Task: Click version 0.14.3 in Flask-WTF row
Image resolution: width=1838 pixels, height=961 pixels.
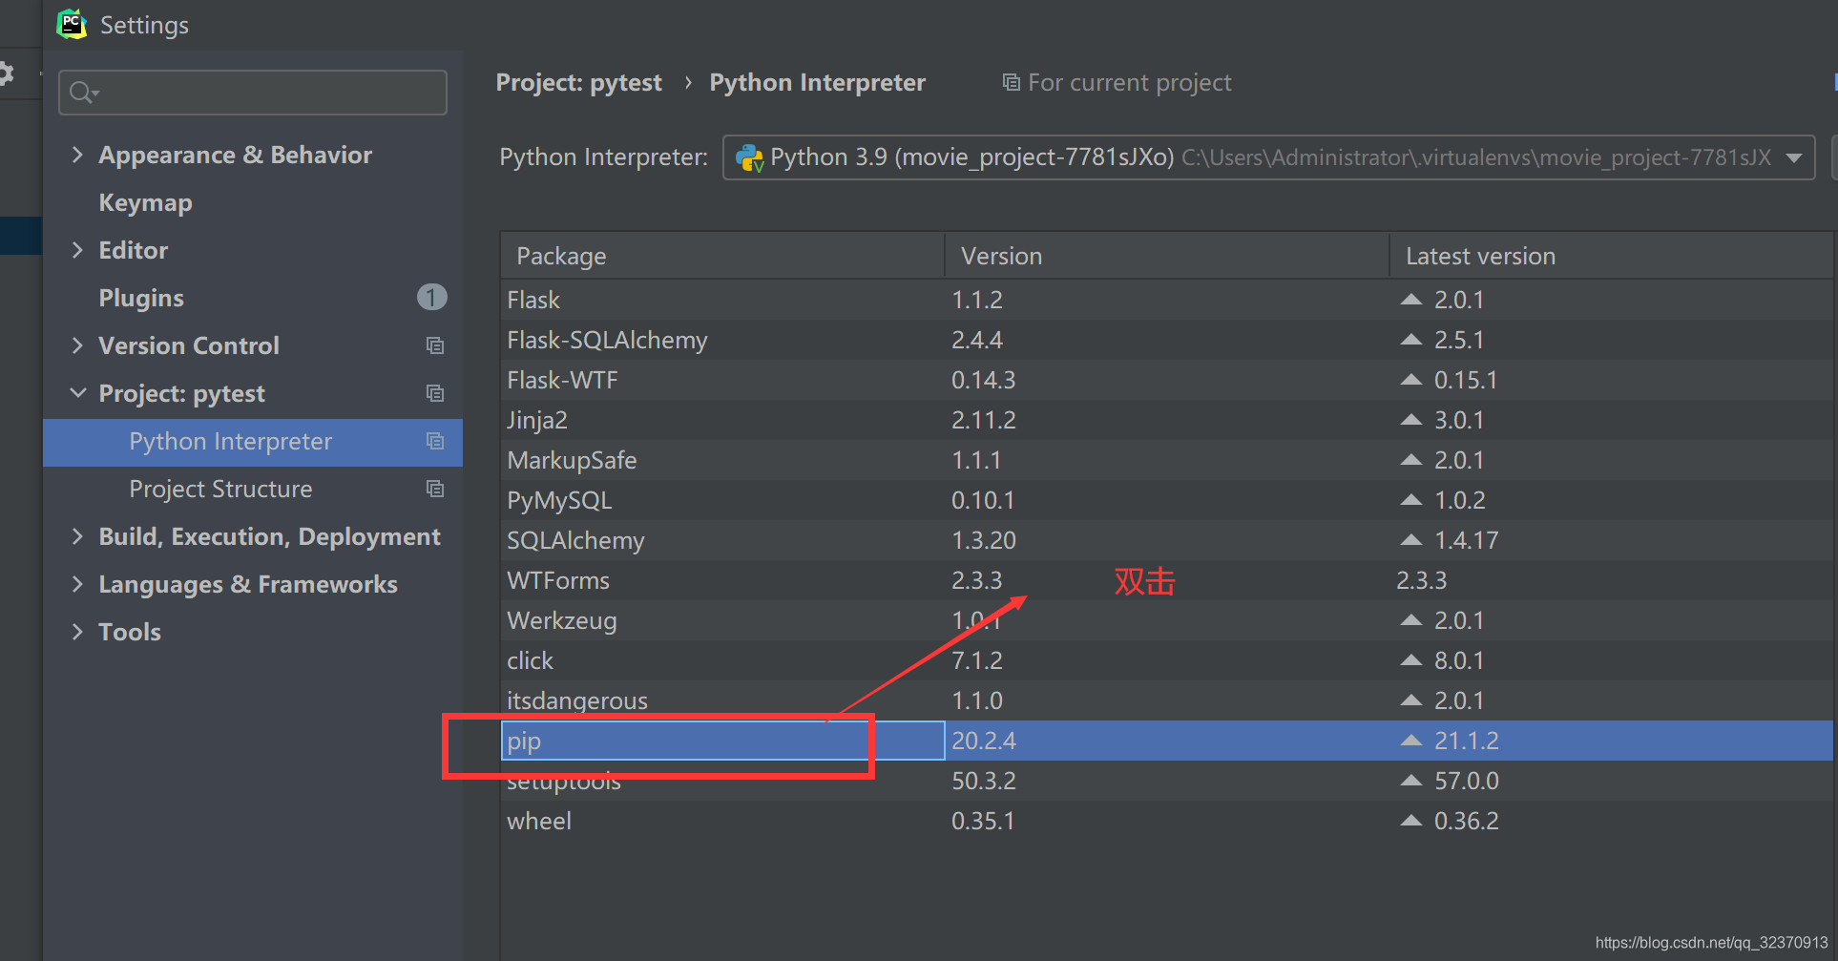Action: (984, 380)
